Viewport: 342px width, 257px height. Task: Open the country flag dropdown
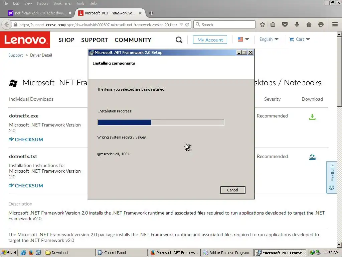click(243, 39)
